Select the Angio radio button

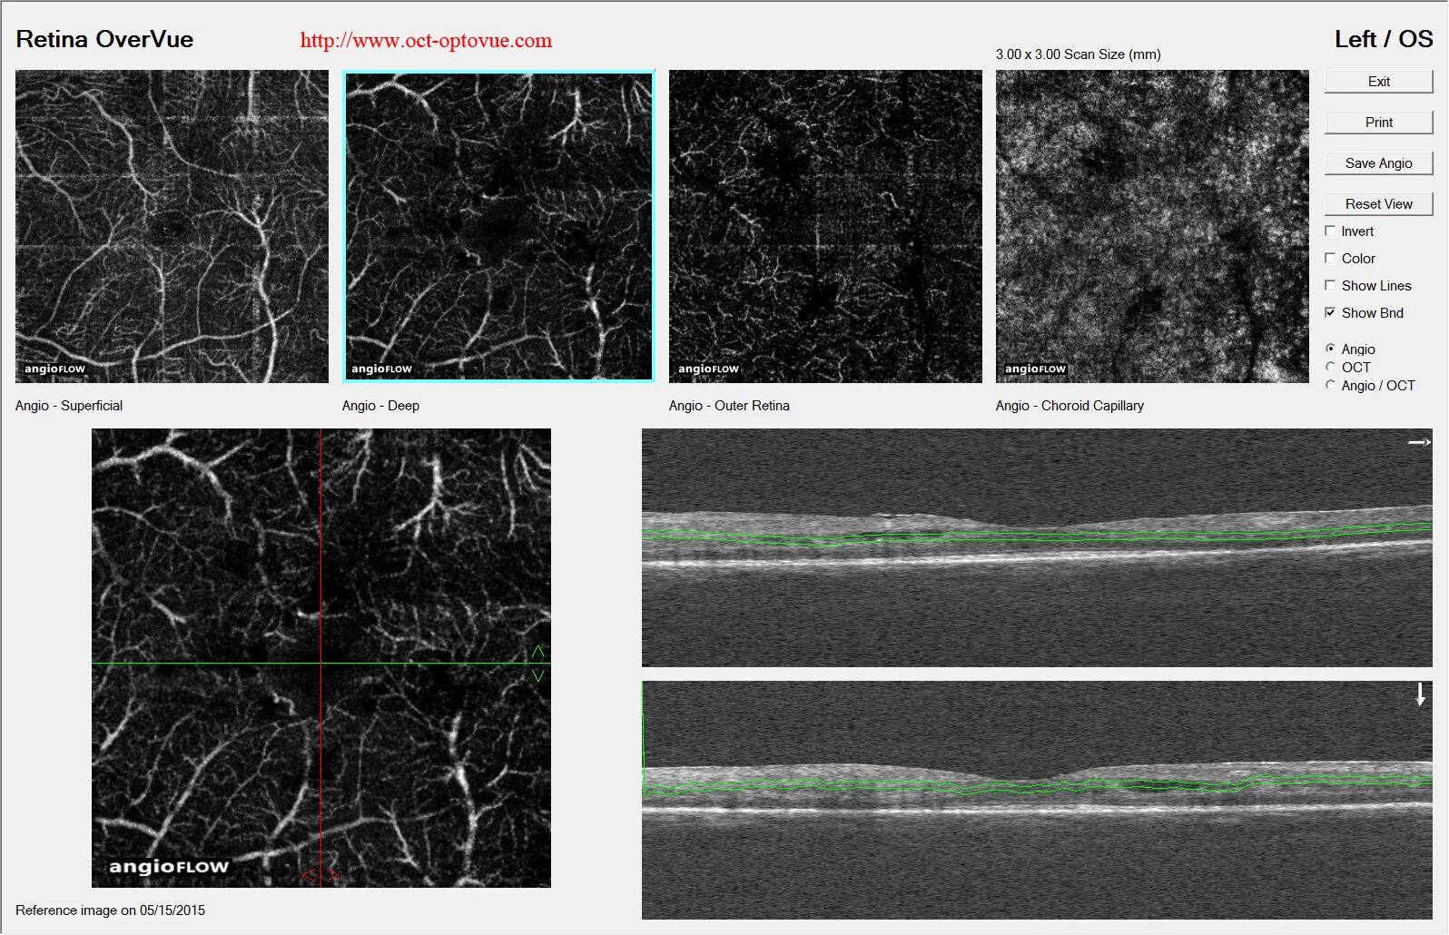click(x=1330, y=349)
